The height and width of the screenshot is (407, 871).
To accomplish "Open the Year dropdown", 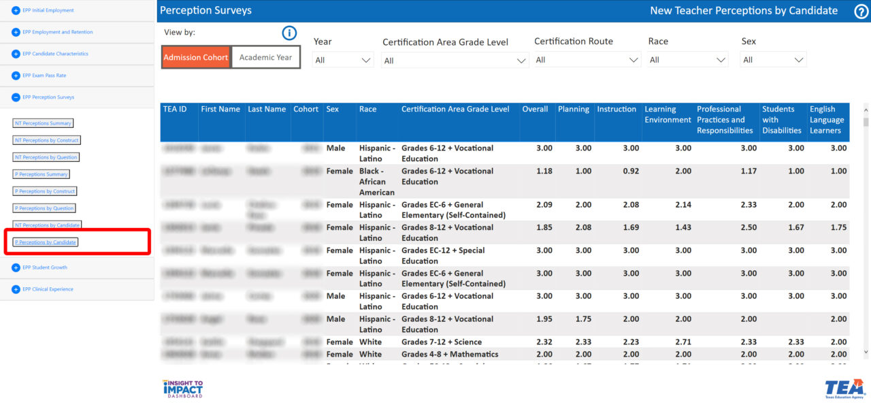I will click(x=343, y=60).
